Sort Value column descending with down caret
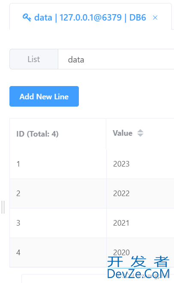Screen dimensions: 174x283 pos(140,135)
